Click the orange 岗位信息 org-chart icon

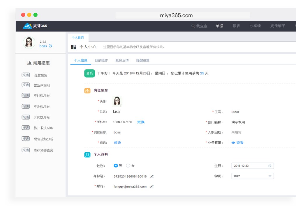(87, 91)
